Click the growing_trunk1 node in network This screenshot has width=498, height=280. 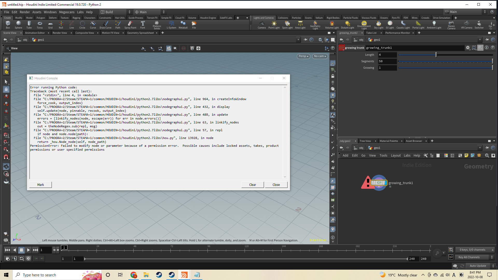click(379, 183)
